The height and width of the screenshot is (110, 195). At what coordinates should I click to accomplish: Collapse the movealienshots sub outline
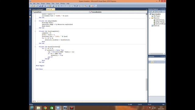pyautogui.click(x=35, y=47)
